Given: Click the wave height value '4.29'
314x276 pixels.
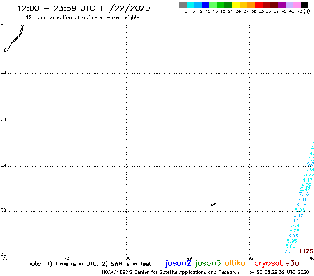Looking at the screenshot, I should [x=306, y=185].
